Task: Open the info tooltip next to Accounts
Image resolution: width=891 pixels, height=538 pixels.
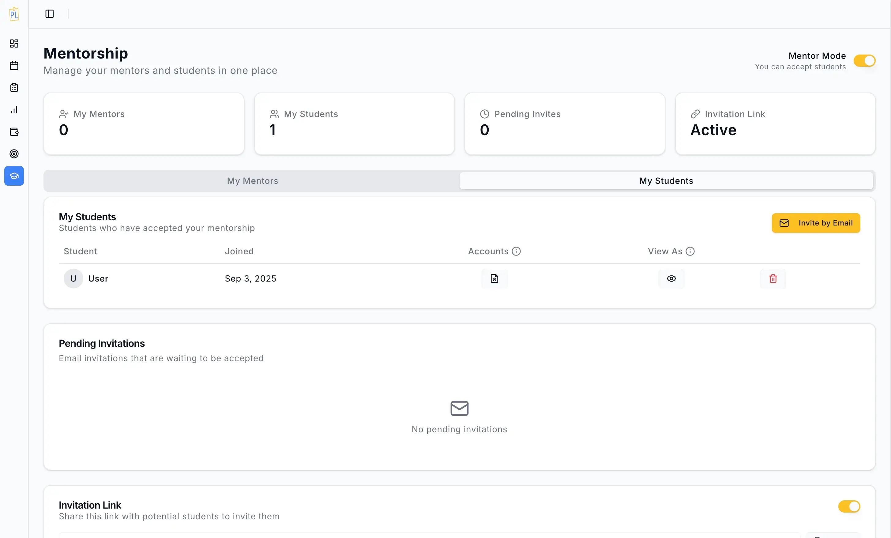Action: click(x=516, y=251)
